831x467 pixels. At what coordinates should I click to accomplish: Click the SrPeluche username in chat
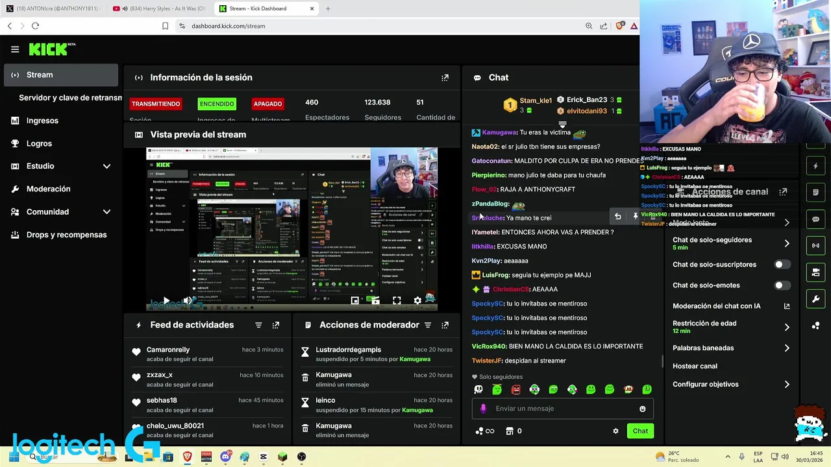coord(488,218)
